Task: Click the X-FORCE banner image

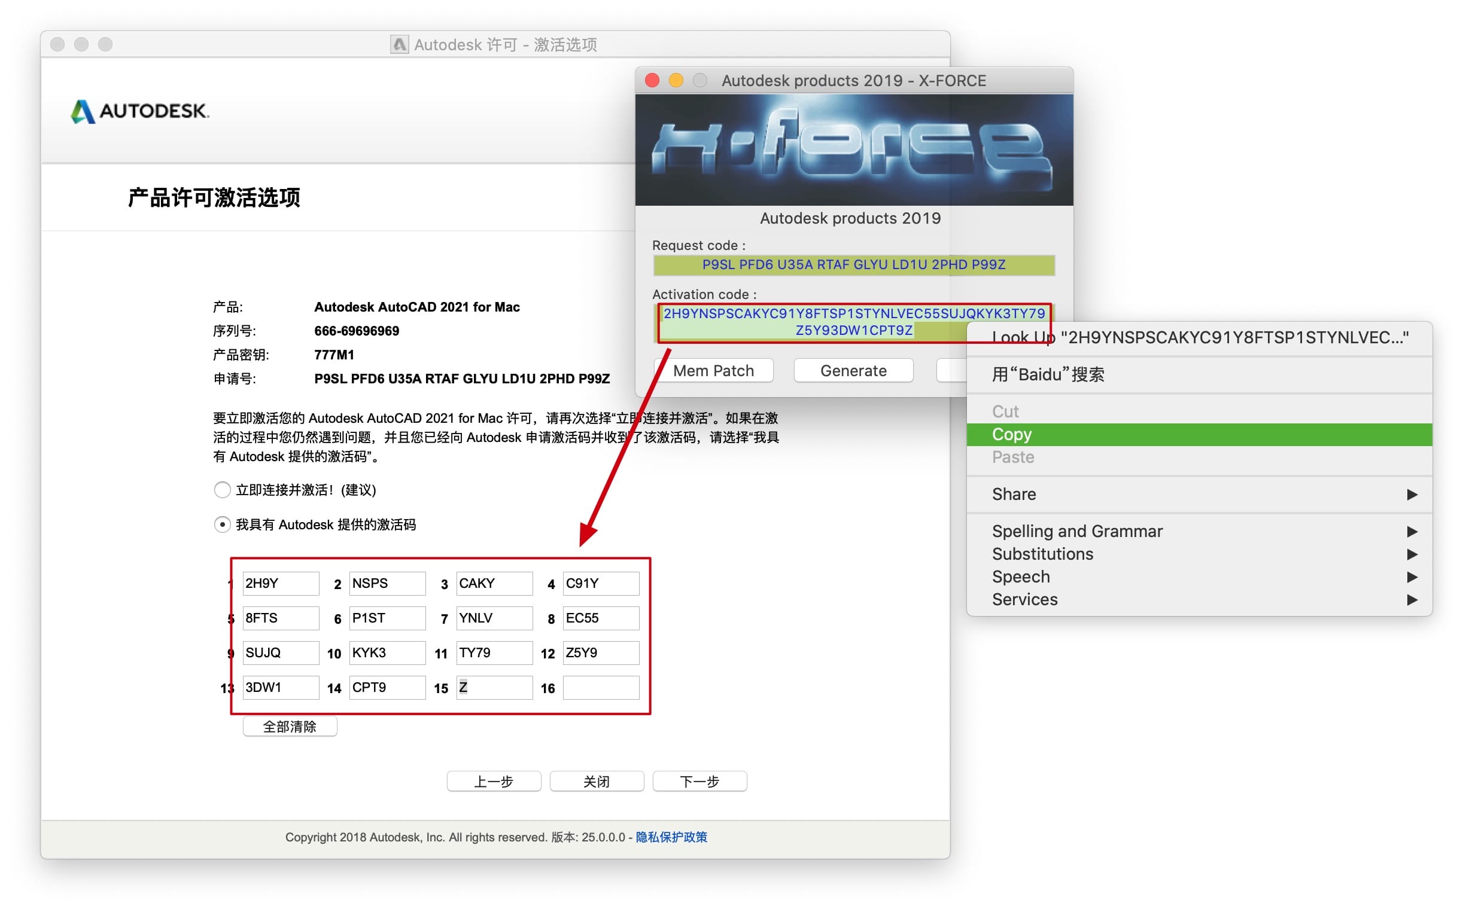Action: (x=853, y=149)
